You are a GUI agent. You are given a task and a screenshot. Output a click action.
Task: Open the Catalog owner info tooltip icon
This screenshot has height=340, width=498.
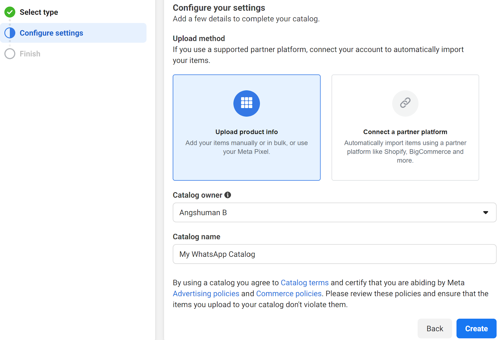coord(228,195)
